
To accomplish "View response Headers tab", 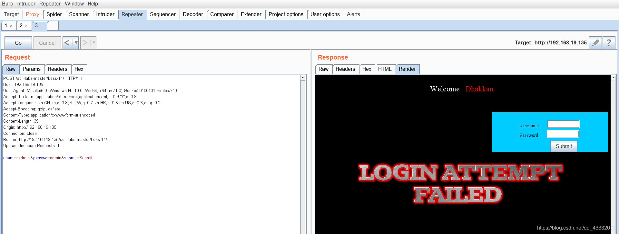I will (x=346, y=69).
